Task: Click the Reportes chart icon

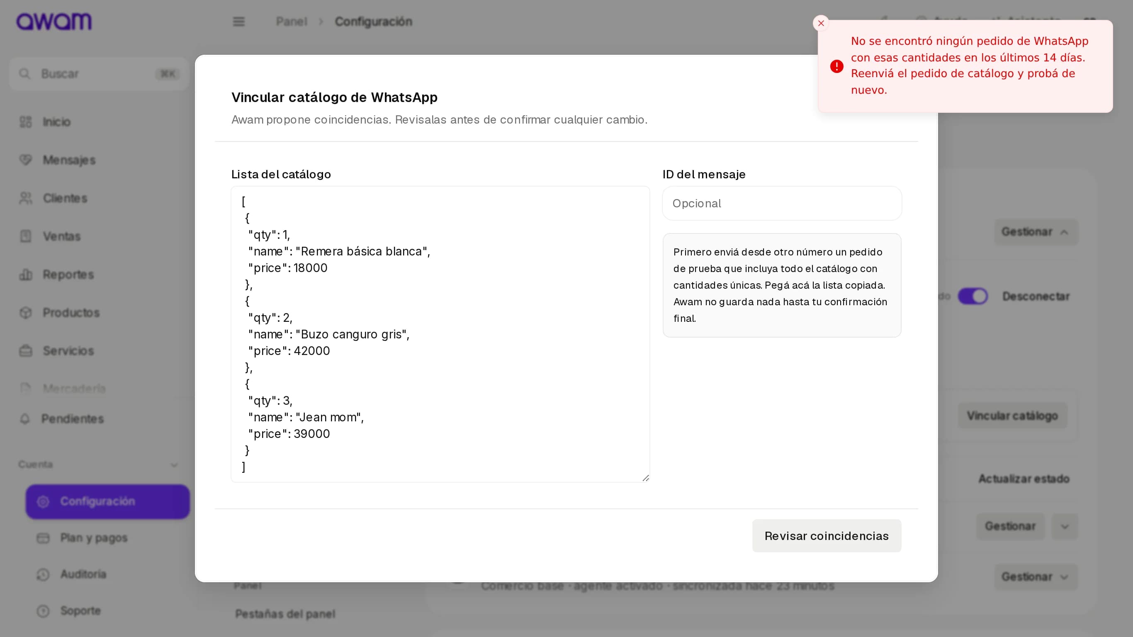Action: point(26,275)
